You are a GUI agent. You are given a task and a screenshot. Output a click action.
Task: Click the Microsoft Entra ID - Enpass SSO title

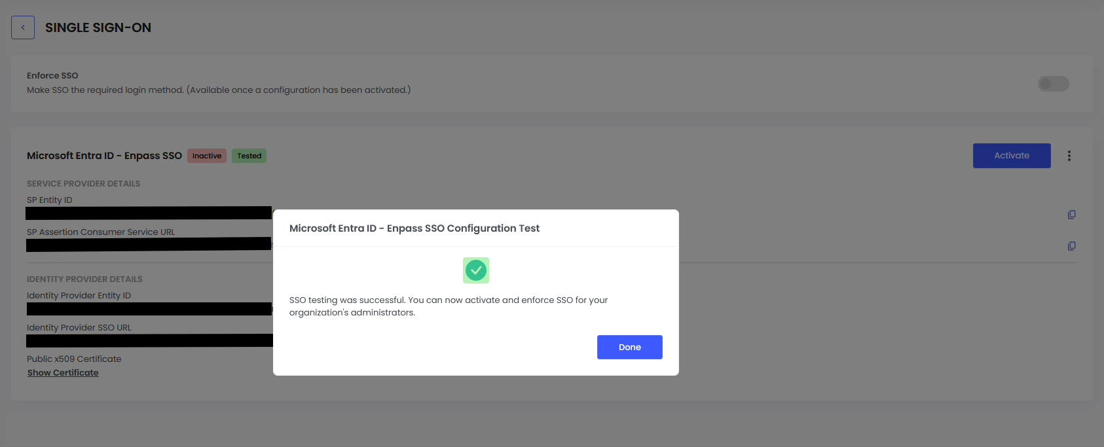pyautogui.click(x=104, y=156)
